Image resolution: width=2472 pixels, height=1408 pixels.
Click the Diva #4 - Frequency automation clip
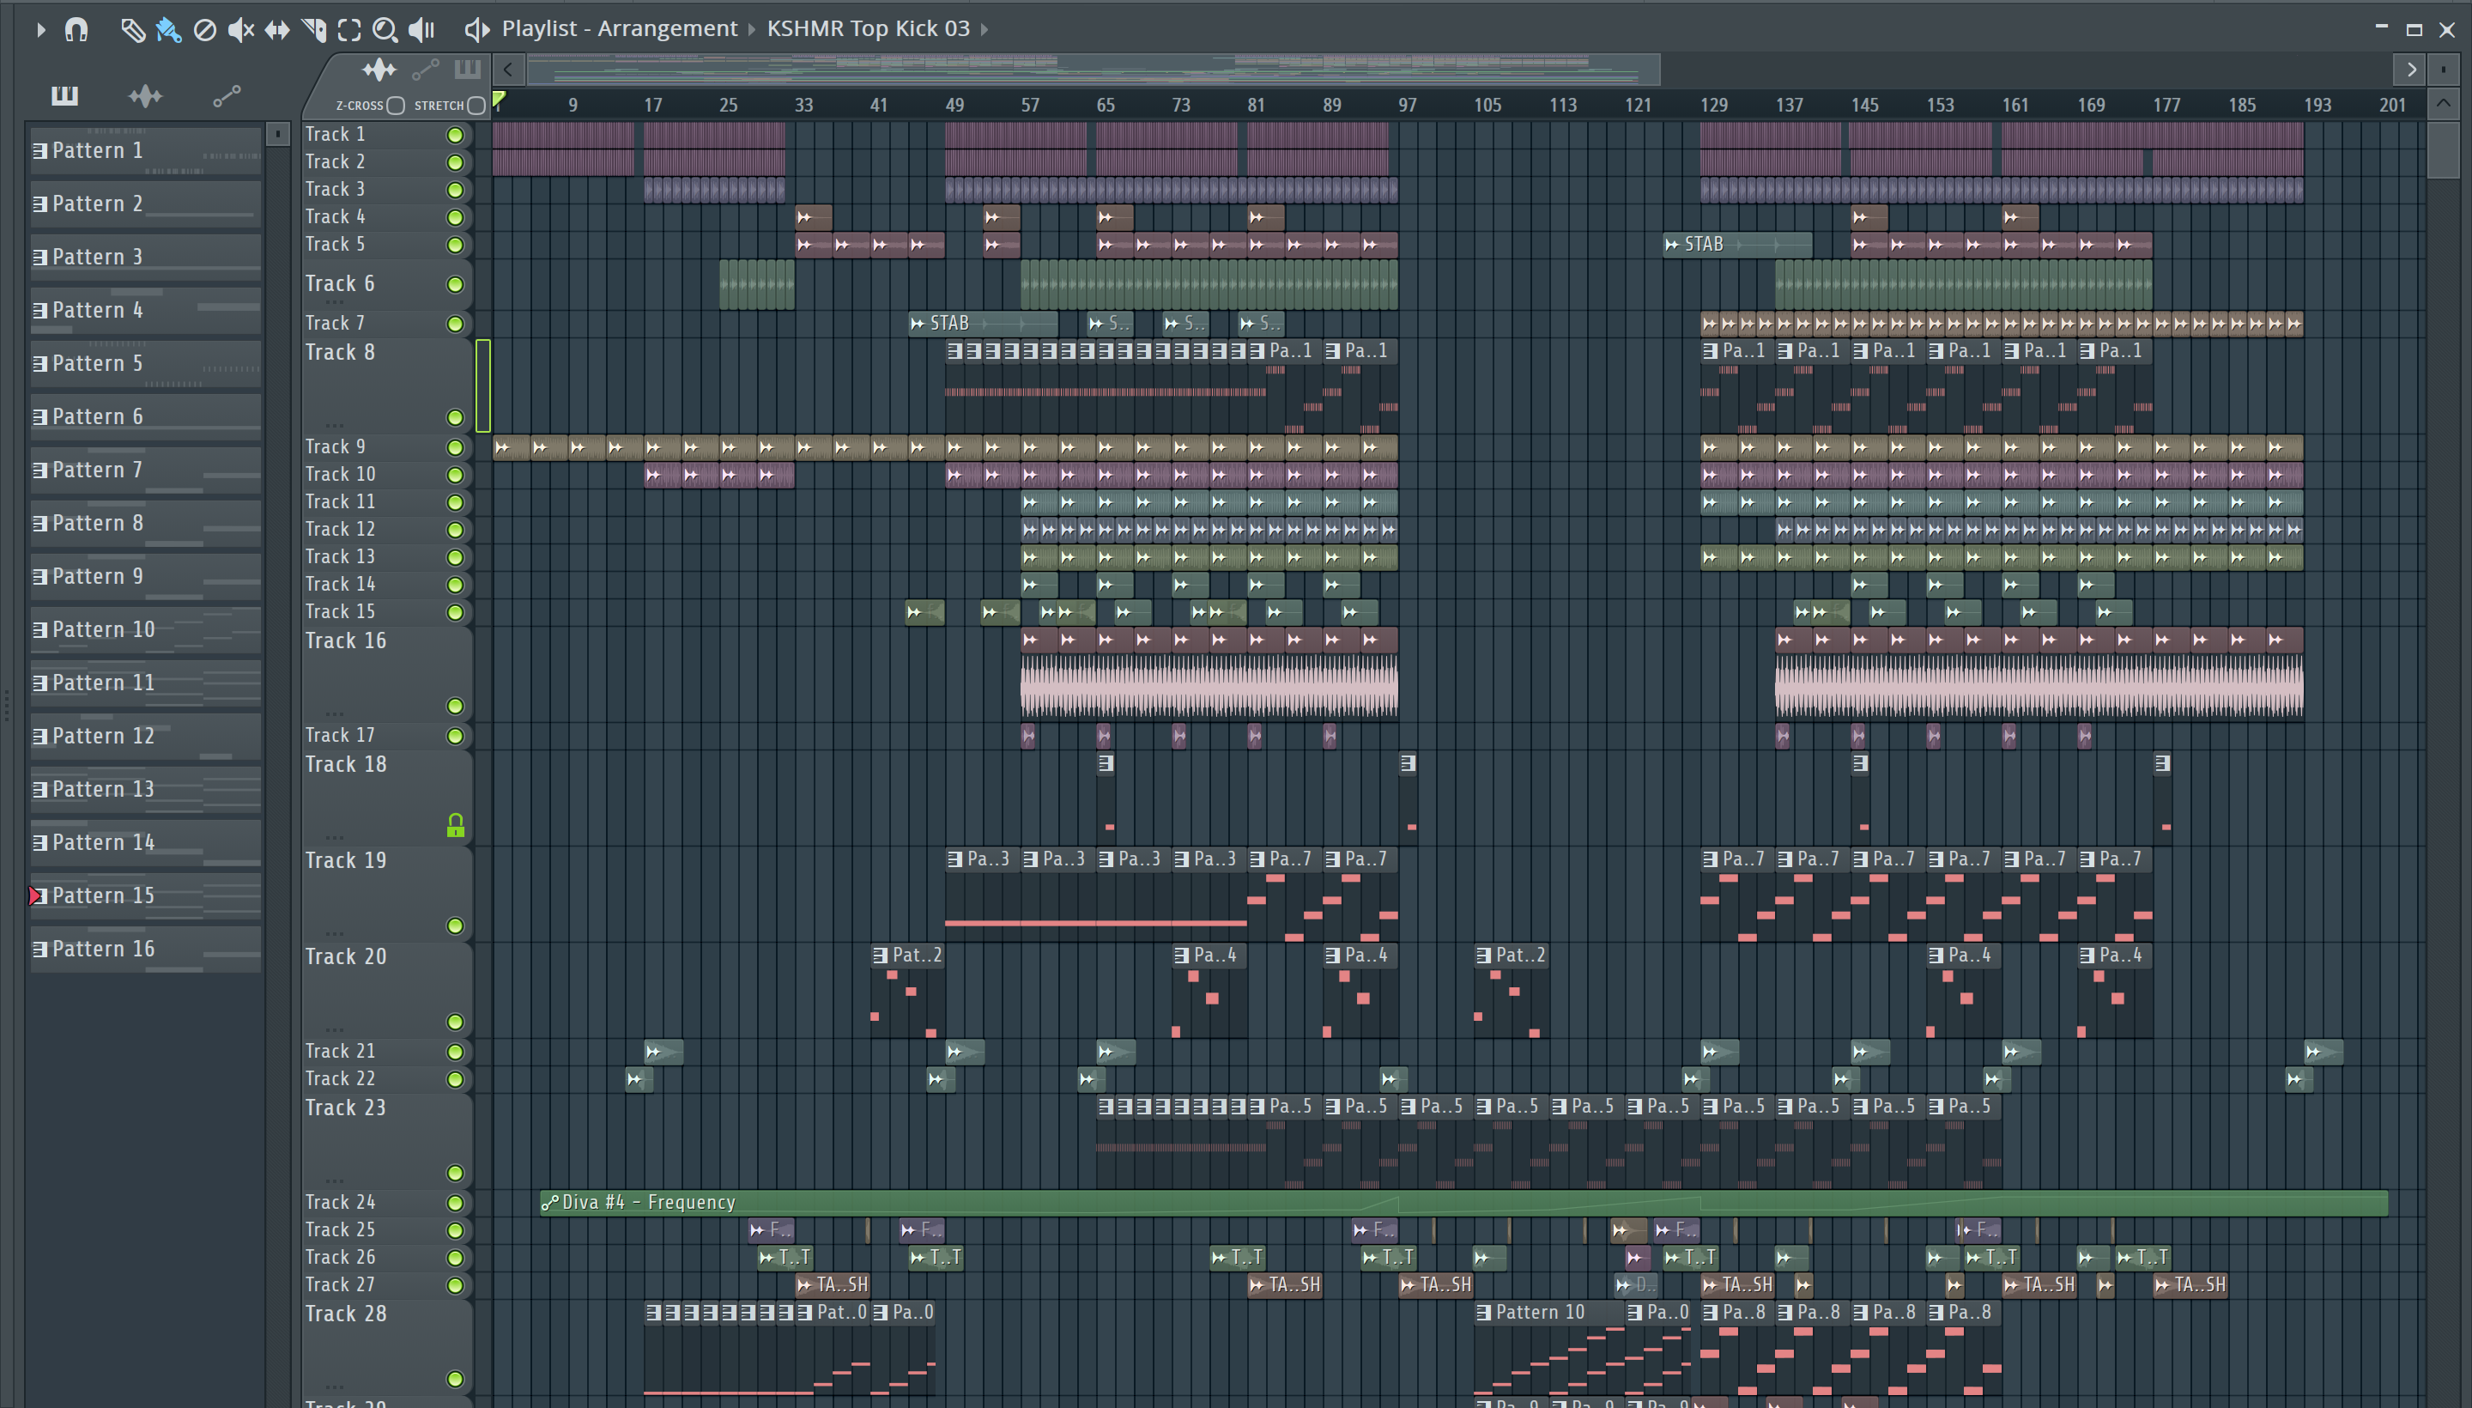pyautogui.click(x=1463, y=1202)
